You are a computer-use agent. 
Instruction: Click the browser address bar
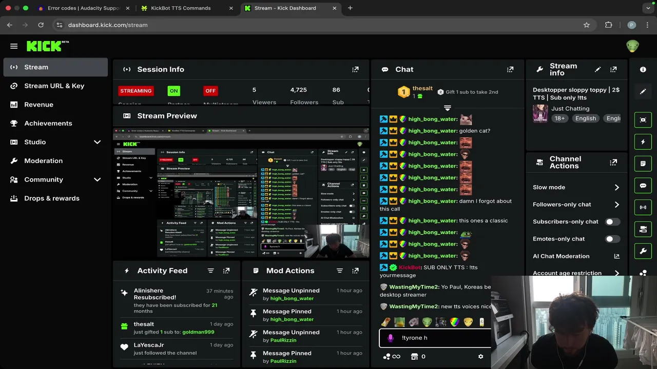pos(322,25)
